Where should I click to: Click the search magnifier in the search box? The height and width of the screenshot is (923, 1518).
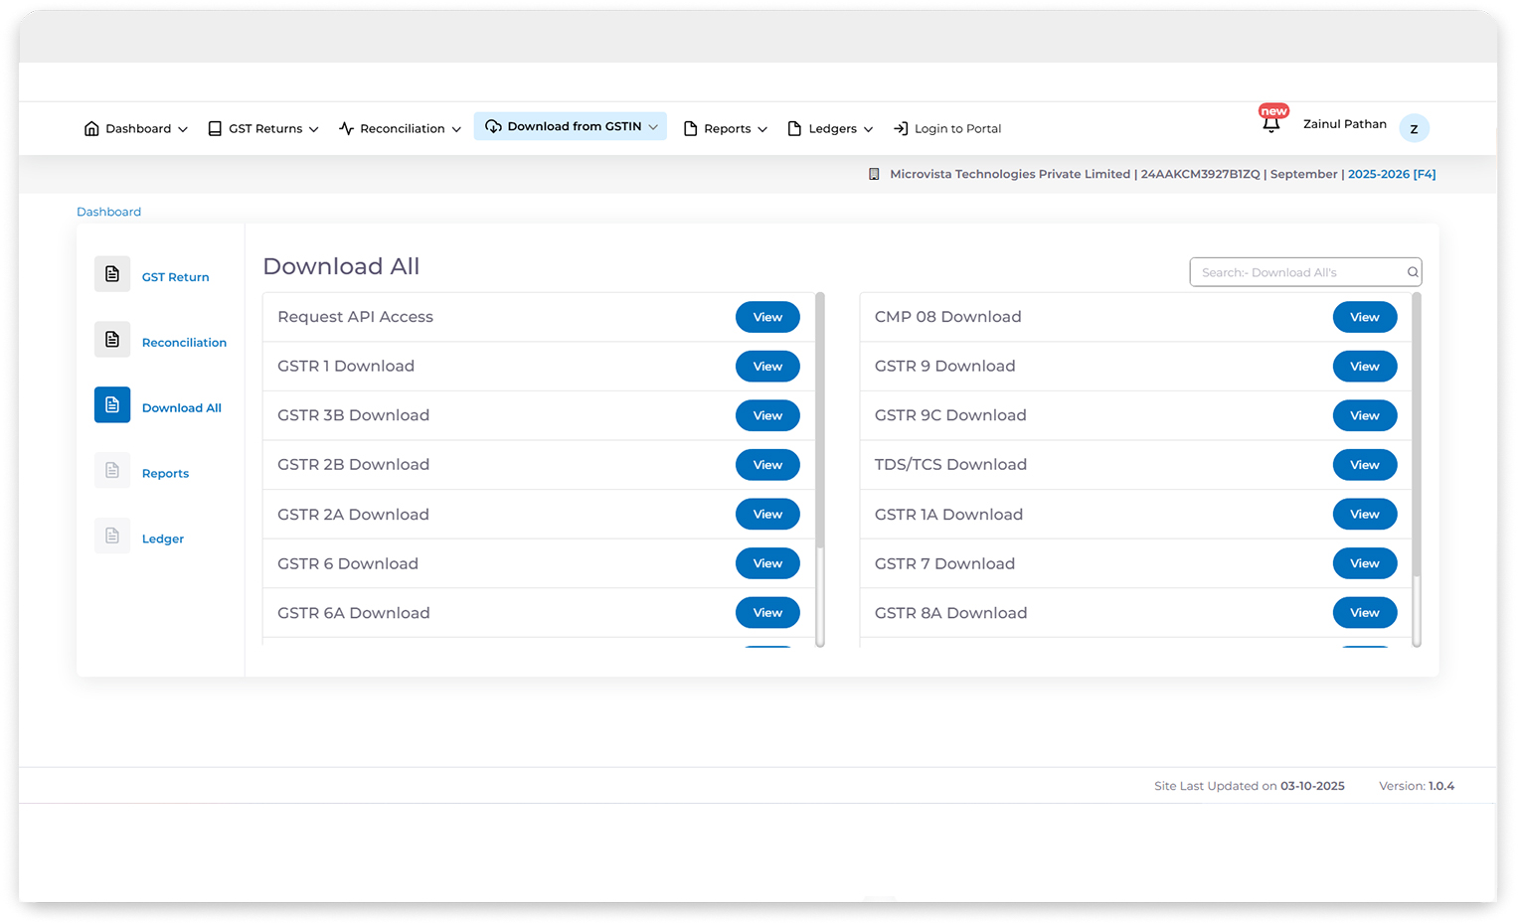pyautogui.click(x=1412, y=271)
